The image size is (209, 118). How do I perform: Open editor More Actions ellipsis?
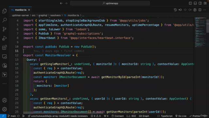coord(205,10)
